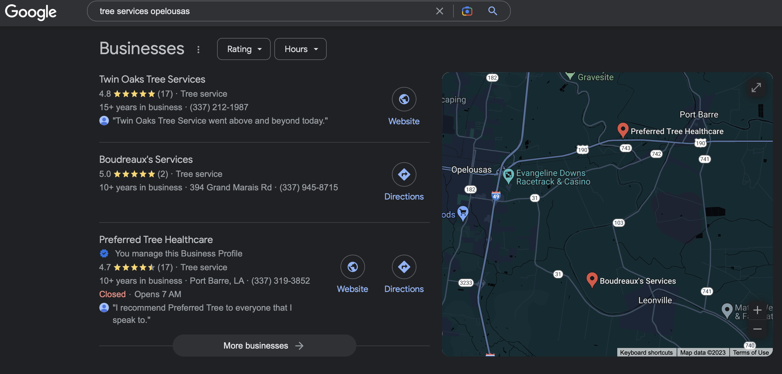
Task: Open Google Lens camera search
Action: point(467,11)
